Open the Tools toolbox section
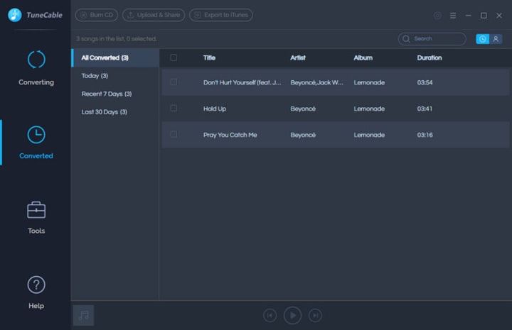Viewport: 512px width, 330px height. click(x=36, y=218)
